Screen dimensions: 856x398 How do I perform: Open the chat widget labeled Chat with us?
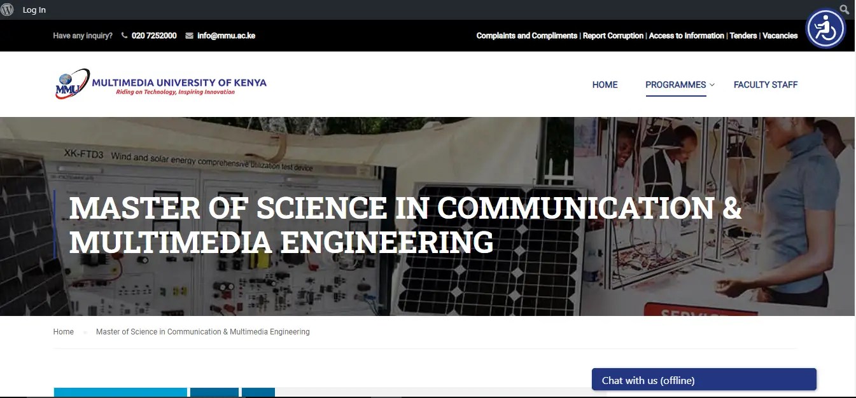pos(703,379)
